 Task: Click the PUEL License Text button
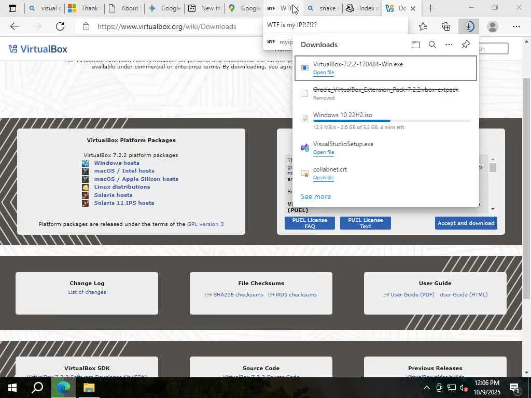pyautogui.click(x=366, y=223)
